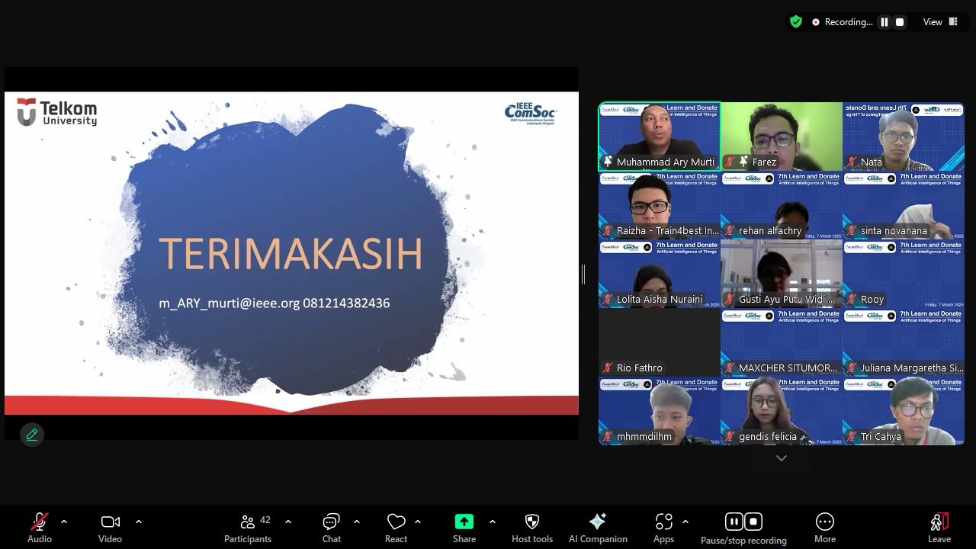Show next page of gallery participants
976x549 pixels.
[x=781, y=458]
